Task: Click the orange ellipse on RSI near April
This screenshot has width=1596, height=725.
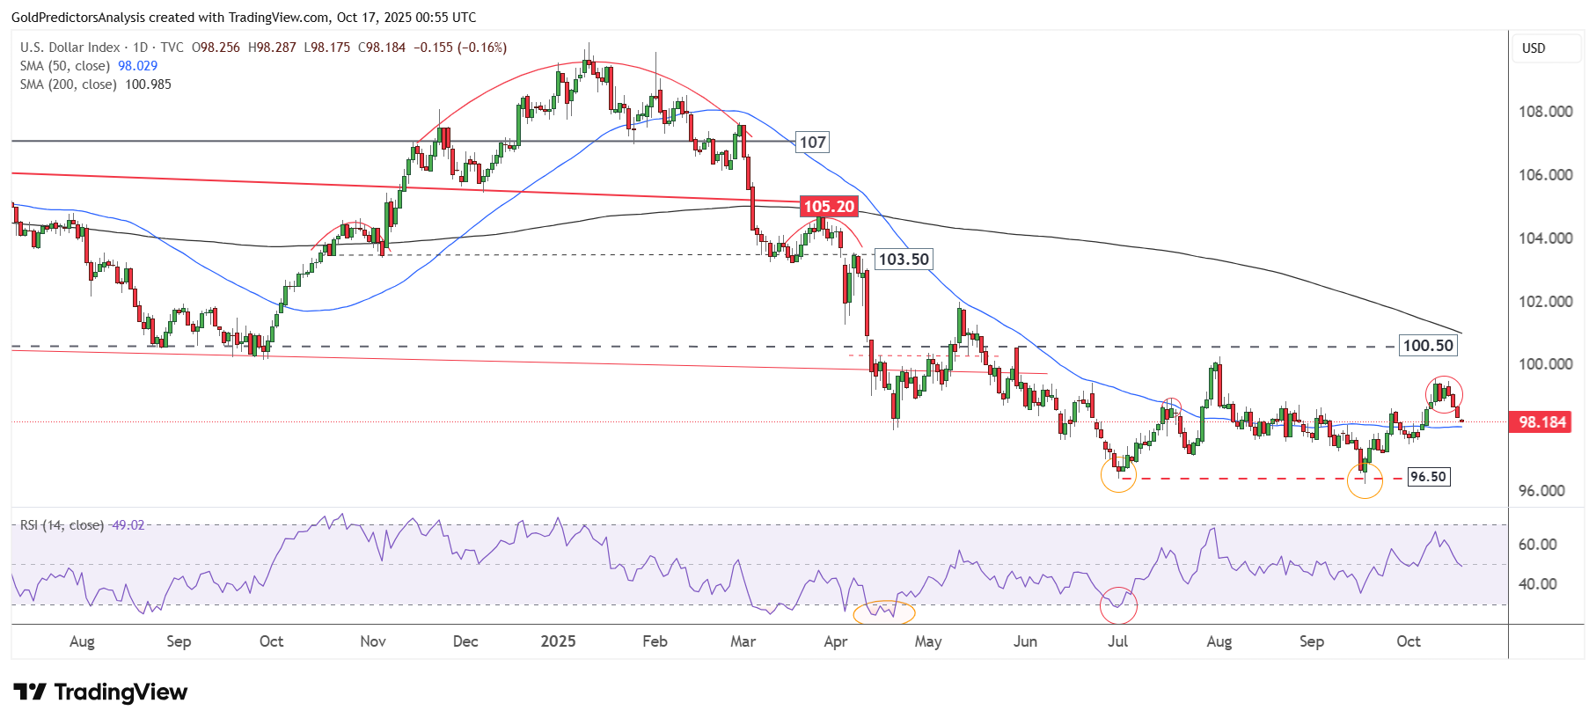Action: click(884, 611)
